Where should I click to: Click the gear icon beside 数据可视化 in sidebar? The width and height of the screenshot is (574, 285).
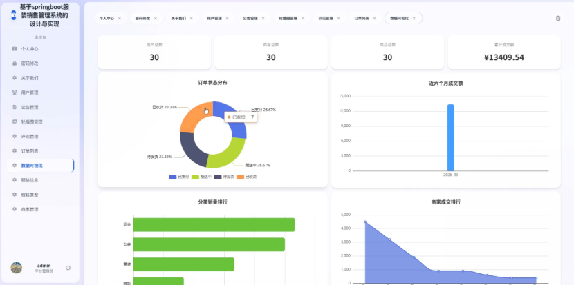(15, 166)
